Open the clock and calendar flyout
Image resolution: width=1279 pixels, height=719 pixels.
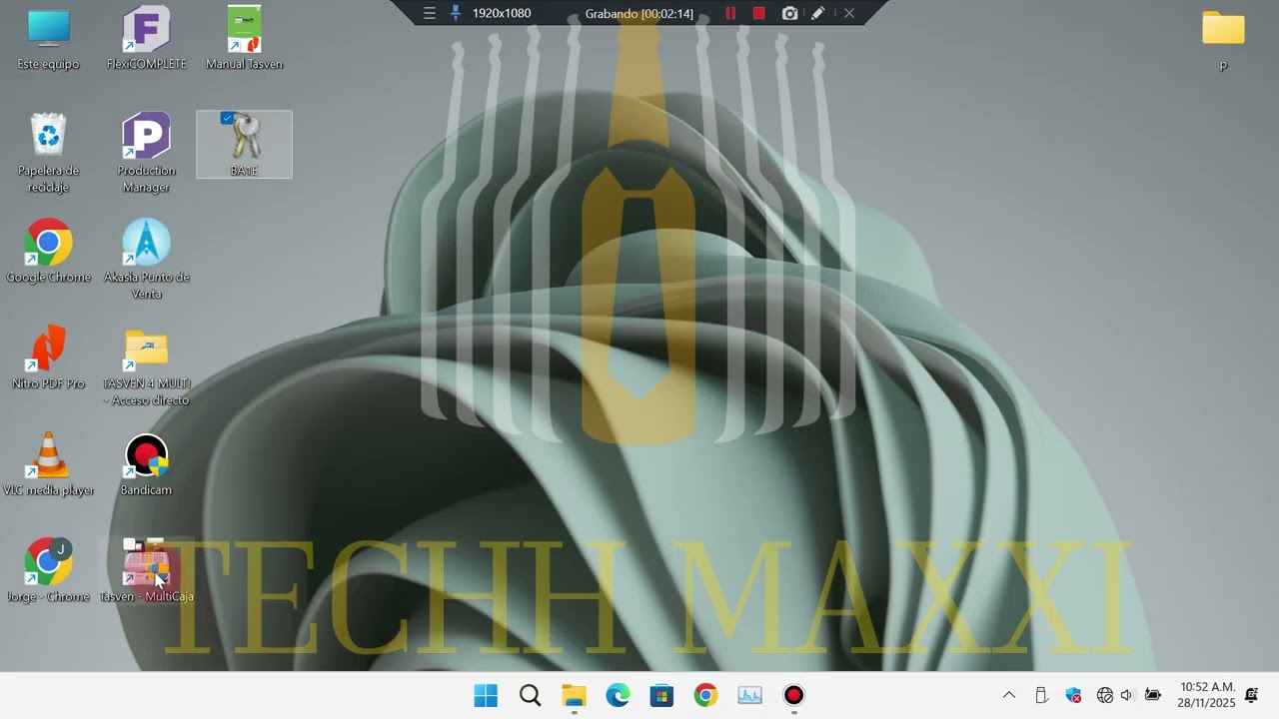(1207, 695)
